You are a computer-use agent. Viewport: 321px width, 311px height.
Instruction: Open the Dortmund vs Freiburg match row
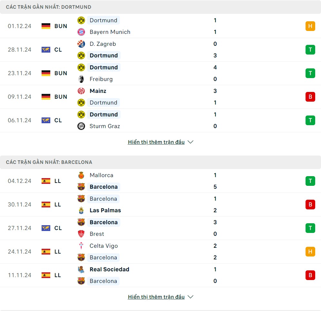(x=161, y=73)
